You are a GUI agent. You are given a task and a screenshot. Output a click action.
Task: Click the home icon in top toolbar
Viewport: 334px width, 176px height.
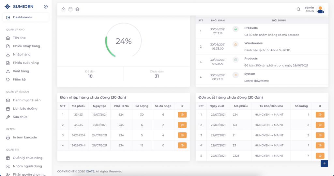[63, 9]
